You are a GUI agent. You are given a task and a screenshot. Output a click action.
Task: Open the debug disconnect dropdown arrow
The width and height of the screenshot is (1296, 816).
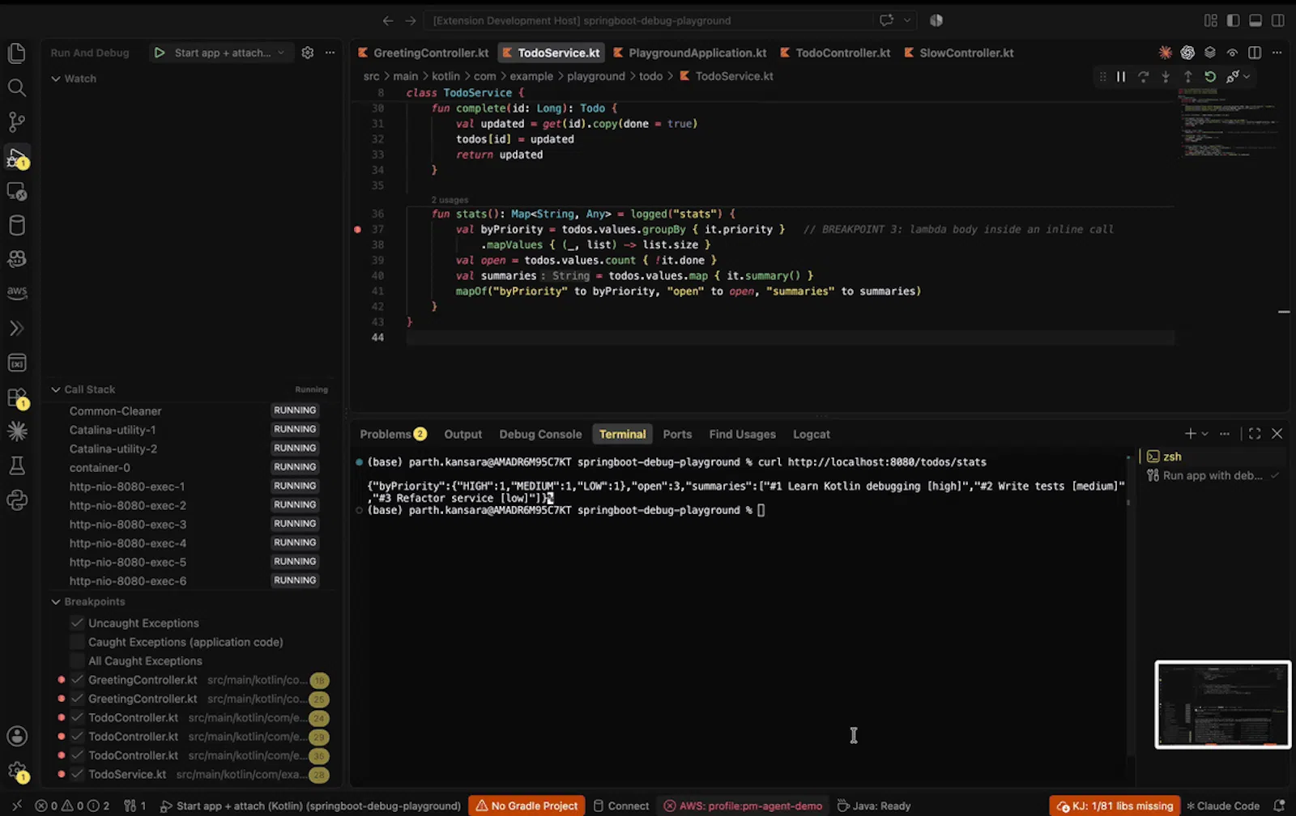1247,77
